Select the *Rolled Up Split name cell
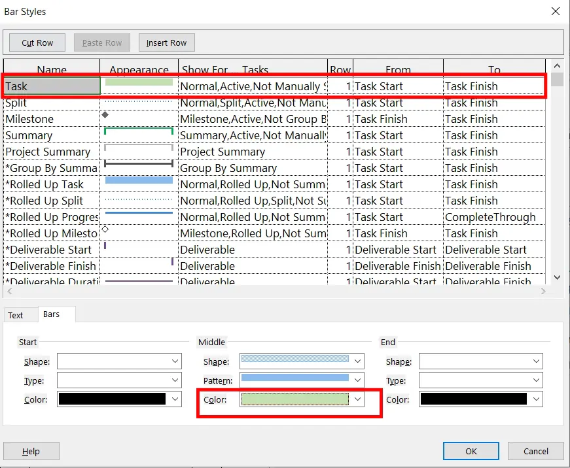The image size is (570, 468). pyautogui.click(x=52, y=201)
